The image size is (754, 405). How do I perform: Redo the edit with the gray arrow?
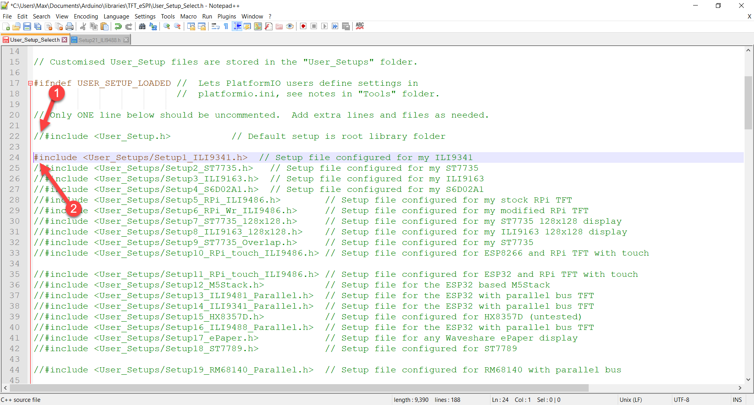(128, 26)
